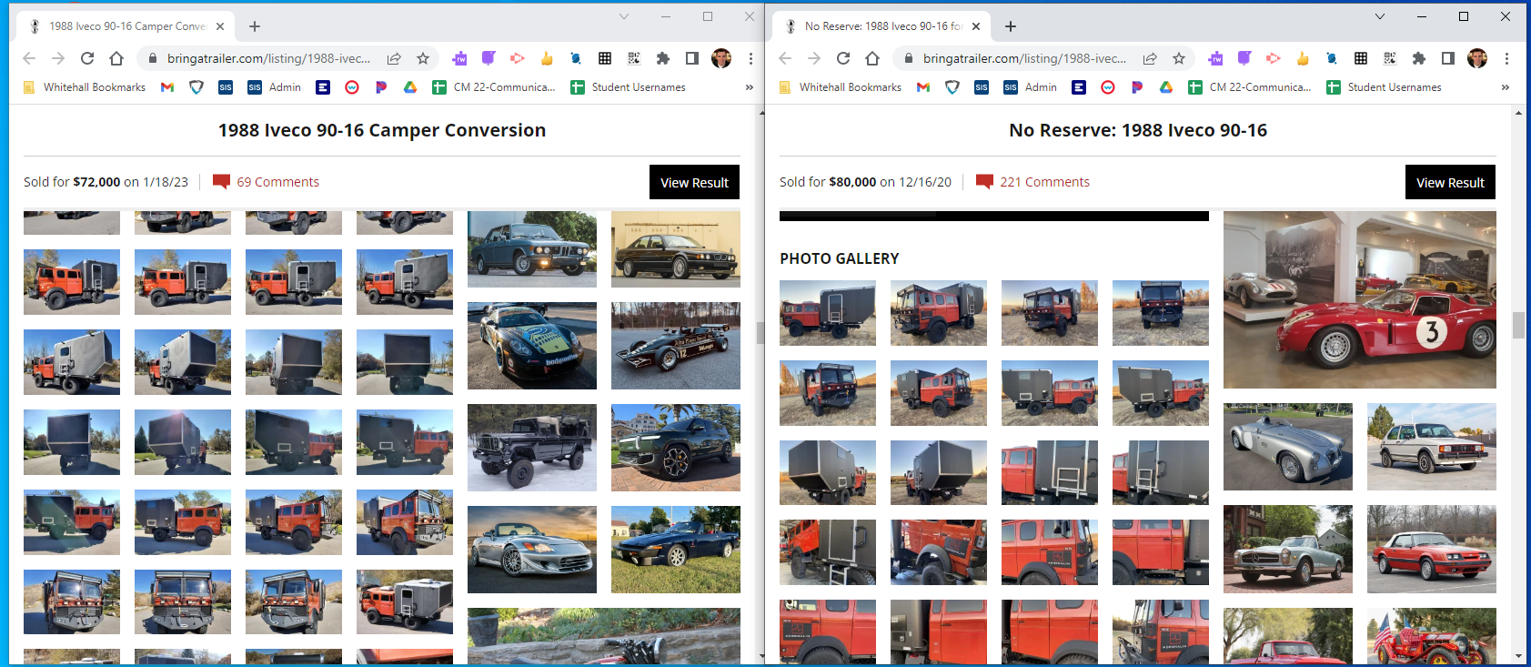Open Chrome menu in left browser window
The height and width of the screenshot is (667, 1531).
(750, 58)
